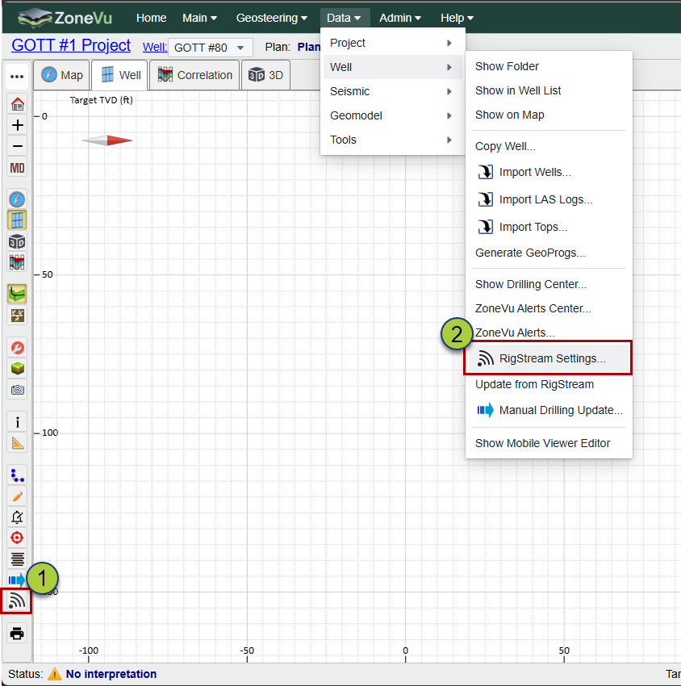The width and height of the screenshot is (681, 686).
Task: Click the red target crosshair icon
Action: (17, 538)
